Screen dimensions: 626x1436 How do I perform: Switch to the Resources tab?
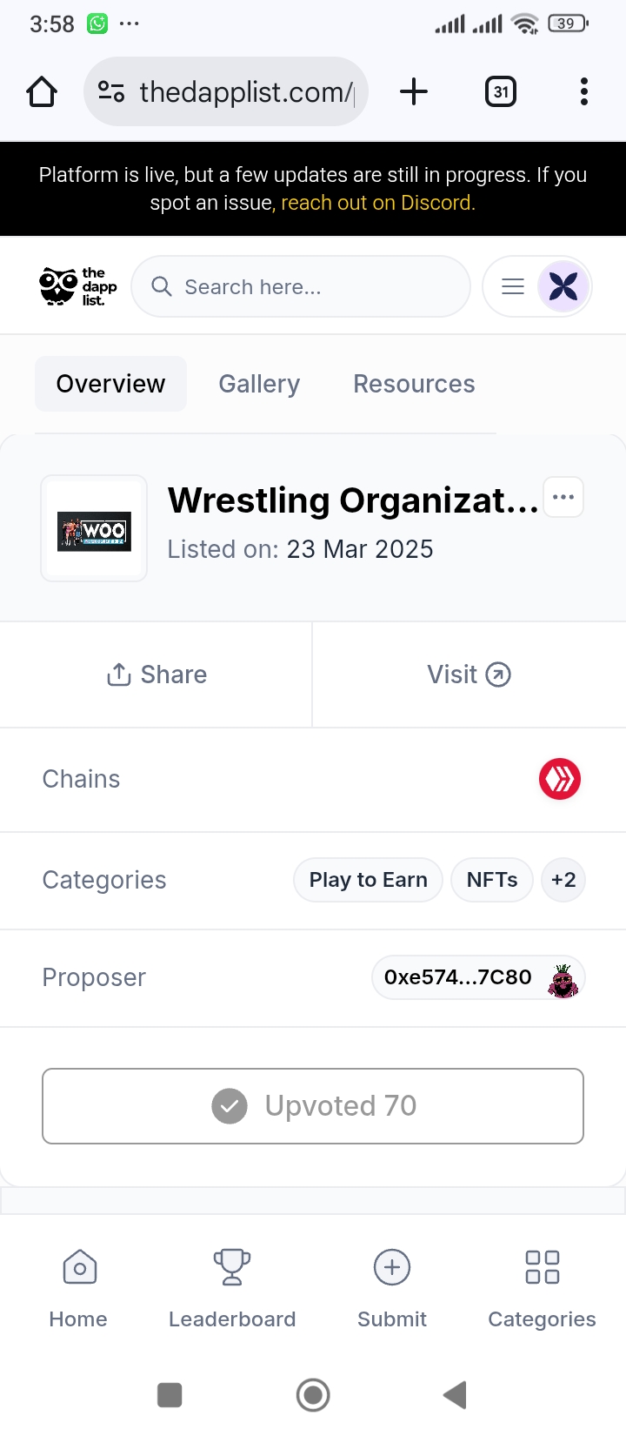coord(414,384)
